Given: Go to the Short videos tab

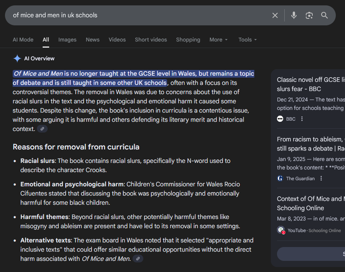Looking at the screenshot, I should tap(151, 40).
